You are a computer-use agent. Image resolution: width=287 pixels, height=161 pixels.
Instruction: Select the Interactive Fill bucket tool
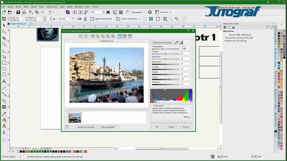click(4, 120)
